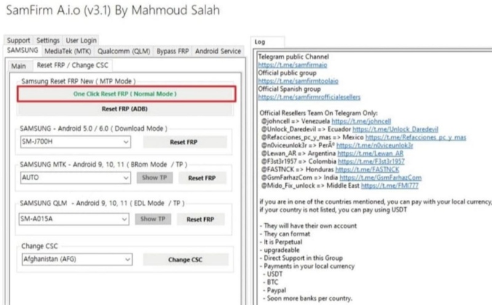Click the '- USDT' log line
Screen dimensions: 492x305
272,274
